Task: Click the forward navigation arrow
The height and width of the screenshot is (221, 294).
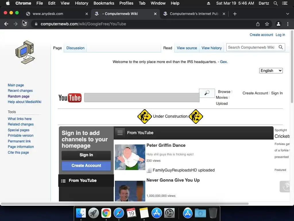Action: tap(16, 24)
